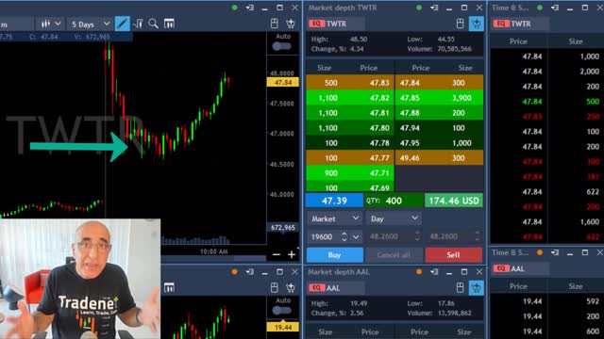Viewport: 604px width, 339px height.
Task: Select ask row 47.85 with size 3,900
Action: point(439,98)
